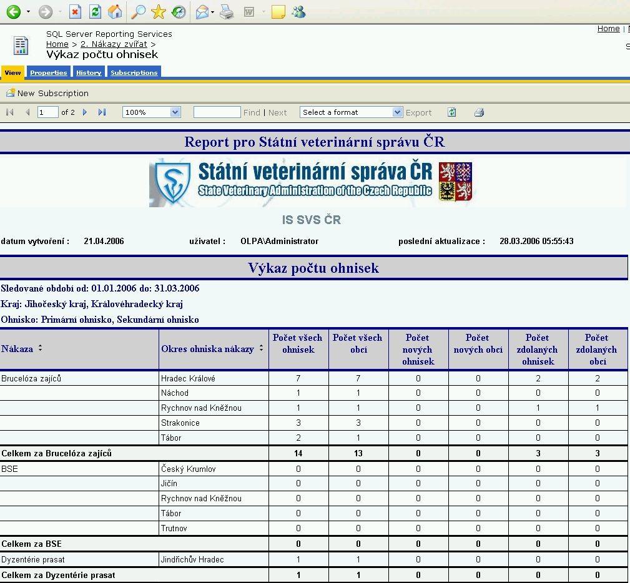The width and height of the screenshot is (630, 583).
Task: Open Favorites star icon
Action: click(x=159, y=12)
